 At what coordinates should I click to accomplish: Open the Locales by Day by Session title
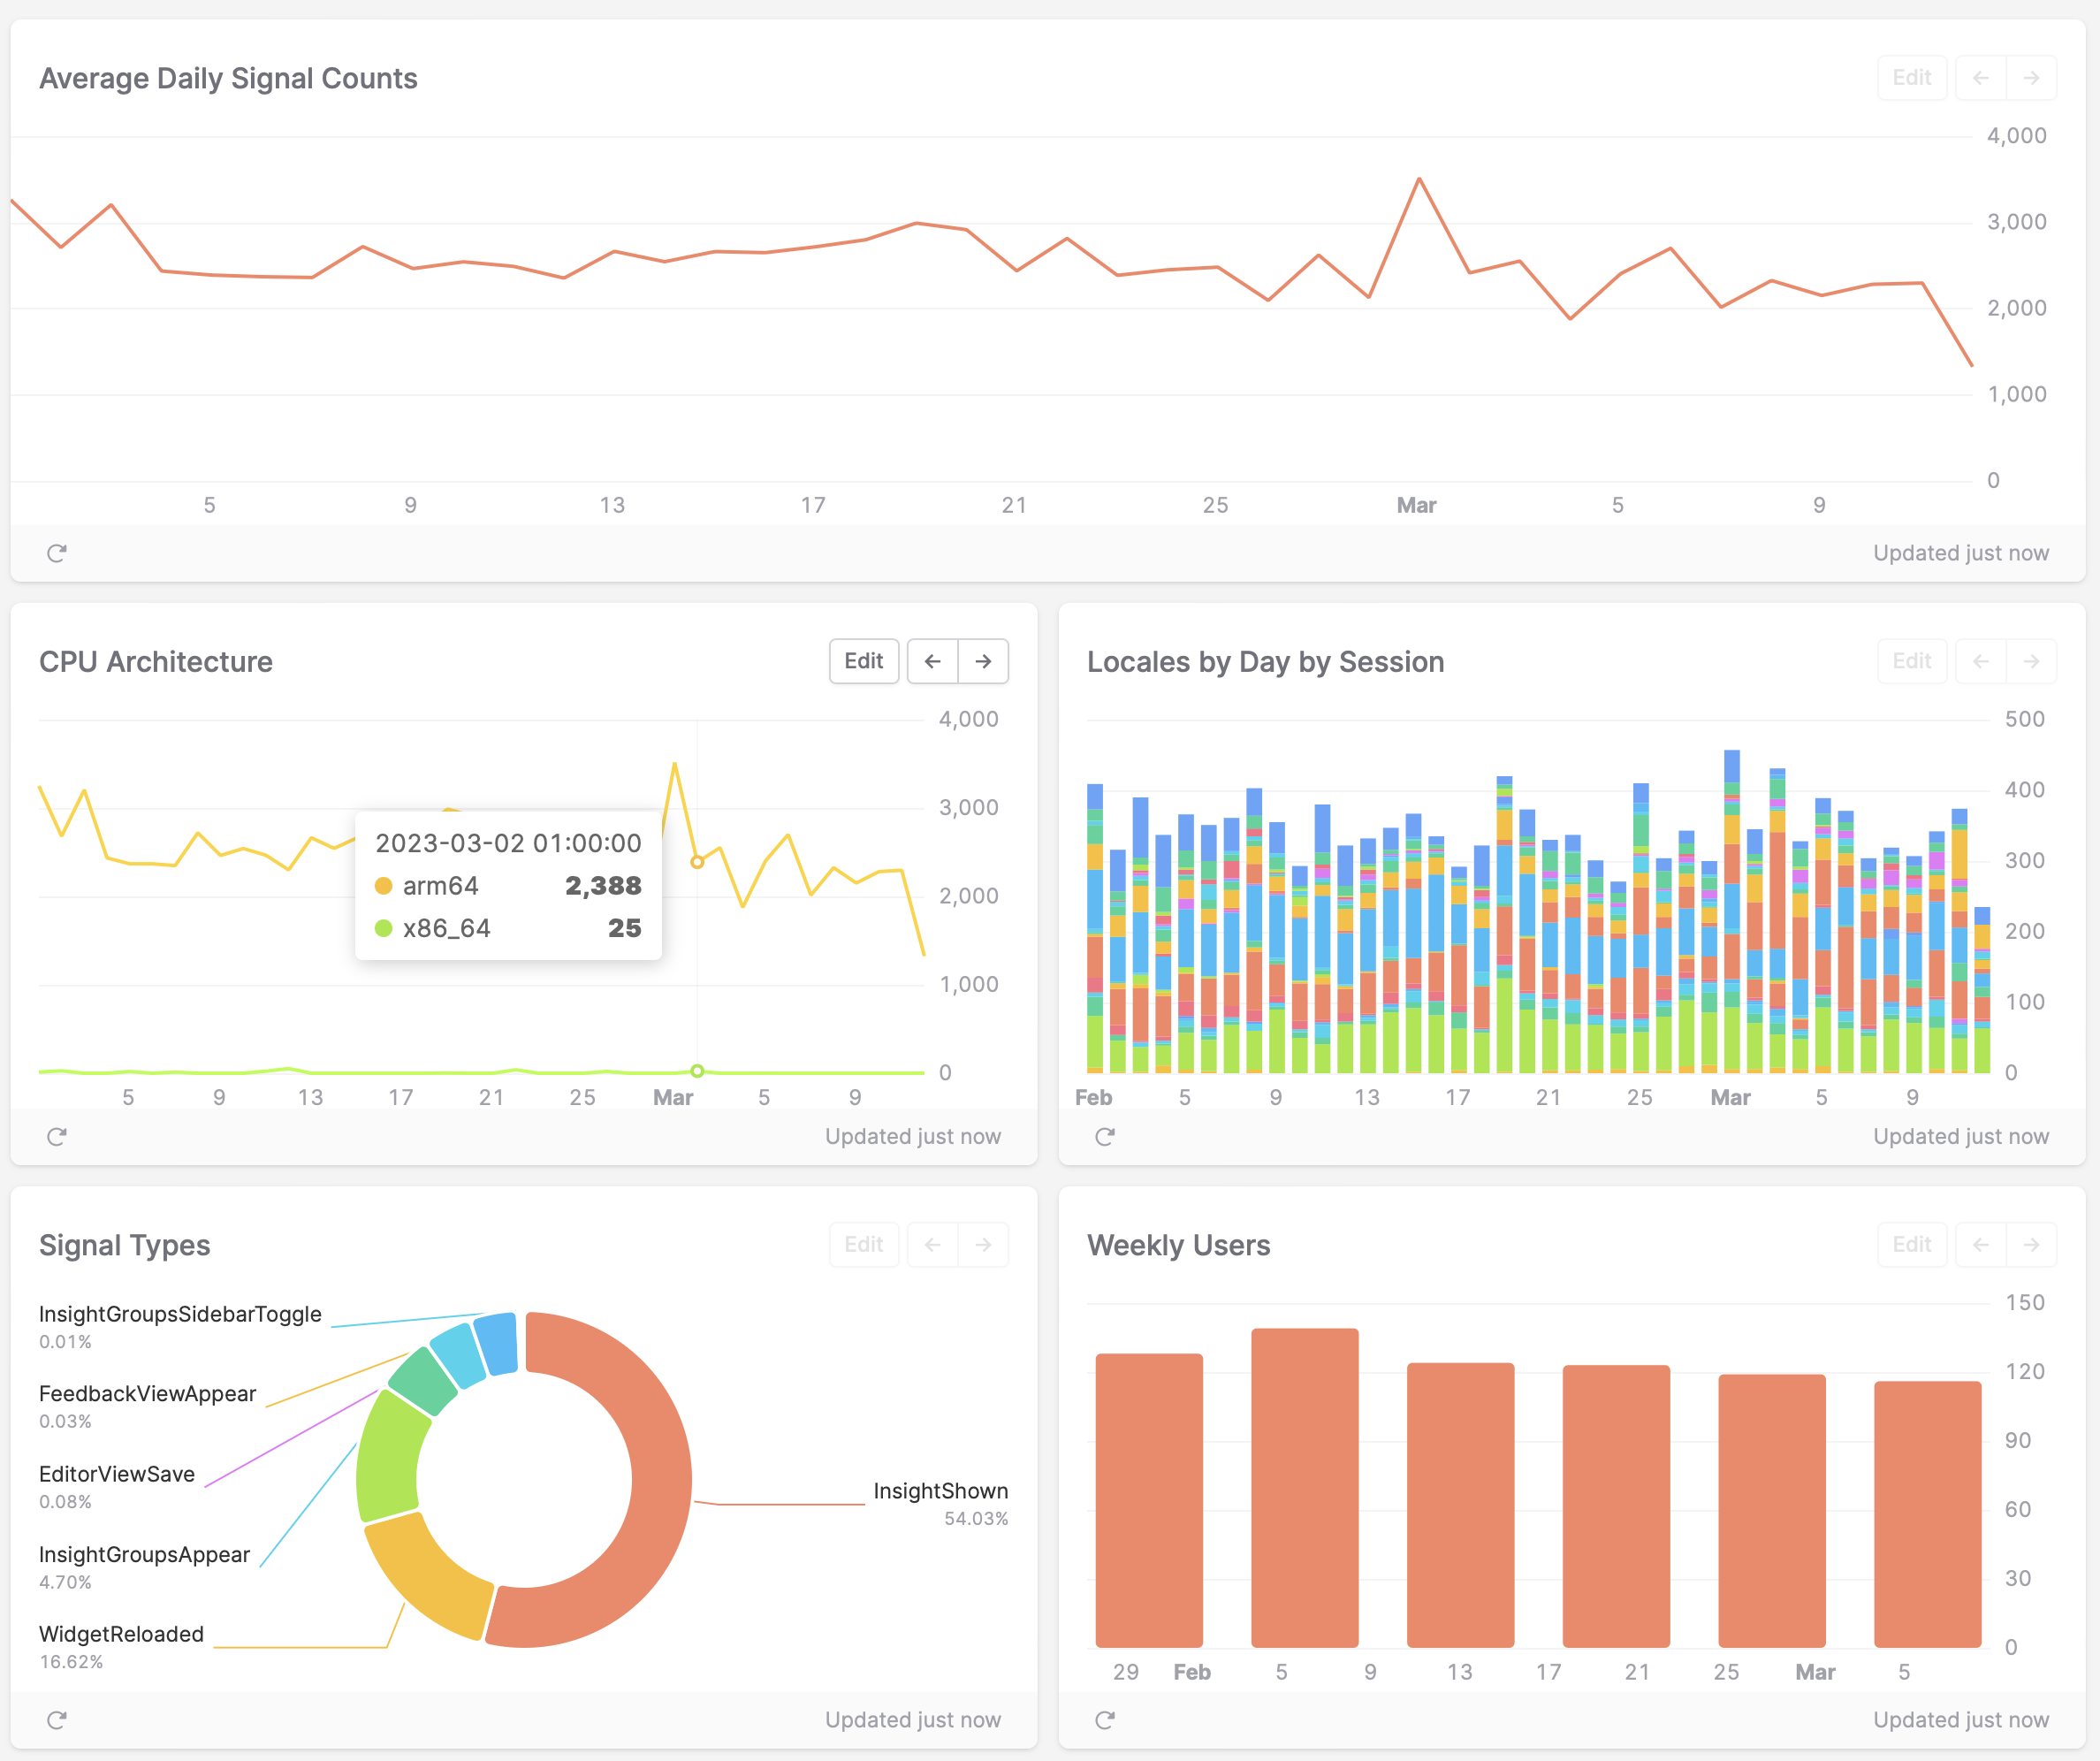pos(1265,662)
